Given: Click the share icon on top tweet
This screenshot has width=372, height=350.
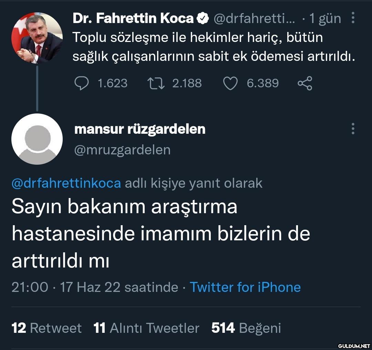Looking at the screenshot, I should pyautogui.click(x=304, y=83).
